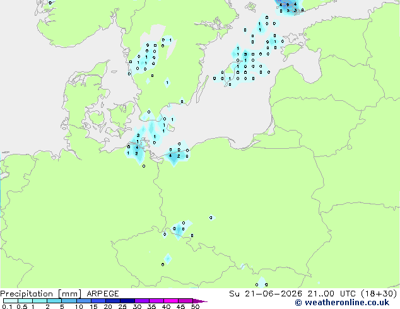400x309 pixels.
Task: Click the '(18+30)' forecast run label
Action: coord(379,294)
